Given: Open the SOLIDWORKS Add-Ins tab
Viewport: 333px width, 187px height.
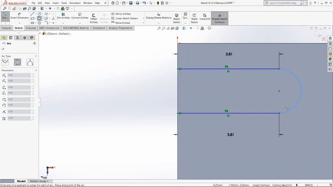Looking at the screenshot, I should pyautogui.click(x=76, y=28).
